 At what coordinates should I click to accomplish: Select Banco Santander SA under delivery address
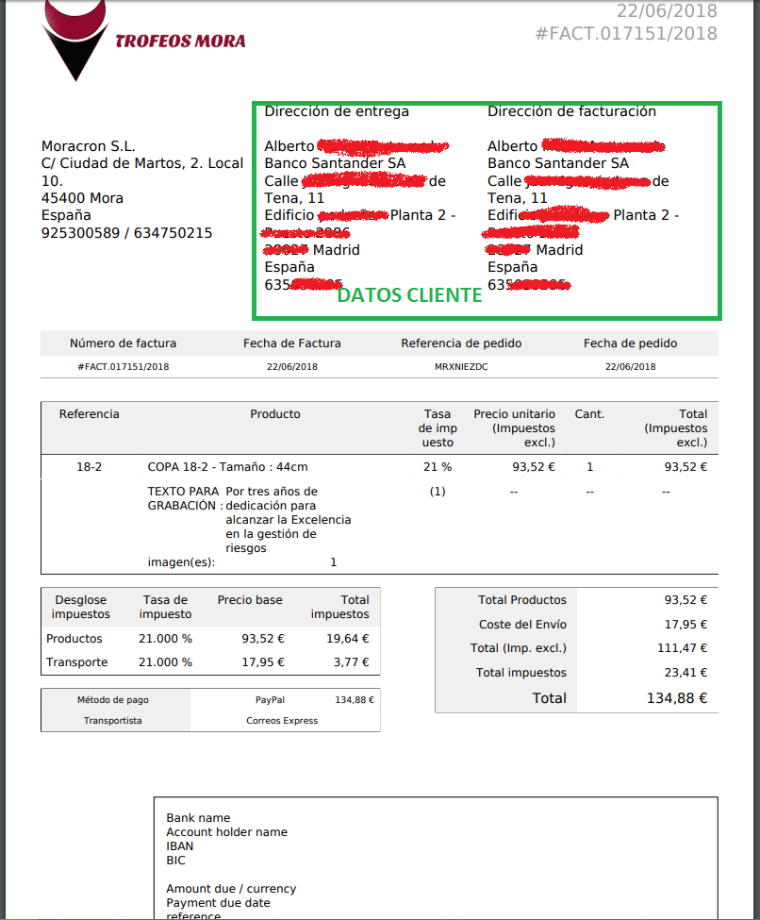335,163
